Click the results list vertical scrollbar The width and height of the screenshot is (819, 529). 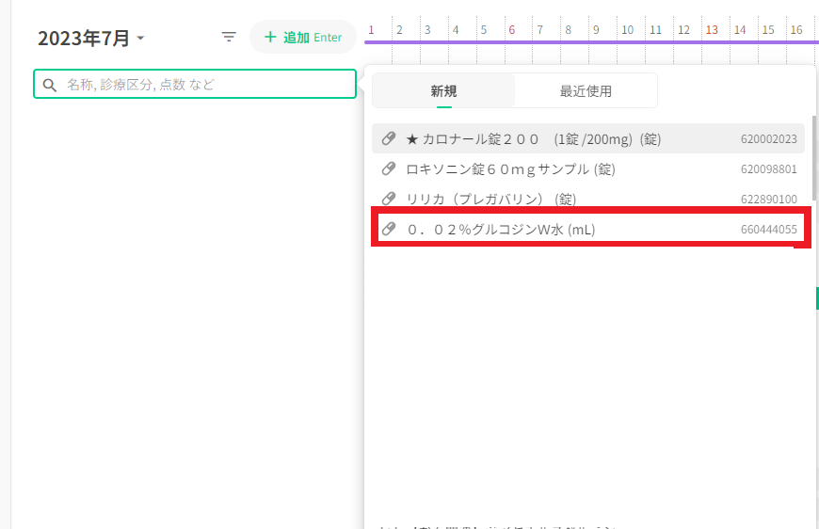tap(814, 158)
